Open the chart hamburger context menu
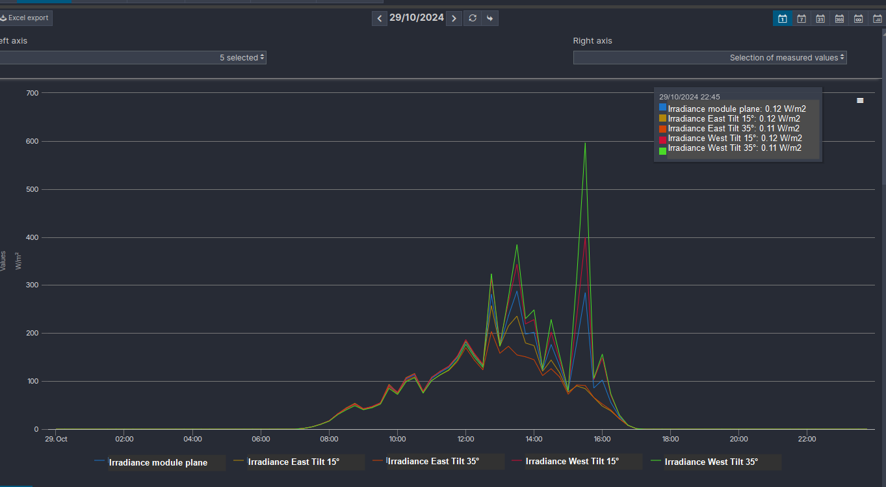886x487 pixels. point(860,101)
